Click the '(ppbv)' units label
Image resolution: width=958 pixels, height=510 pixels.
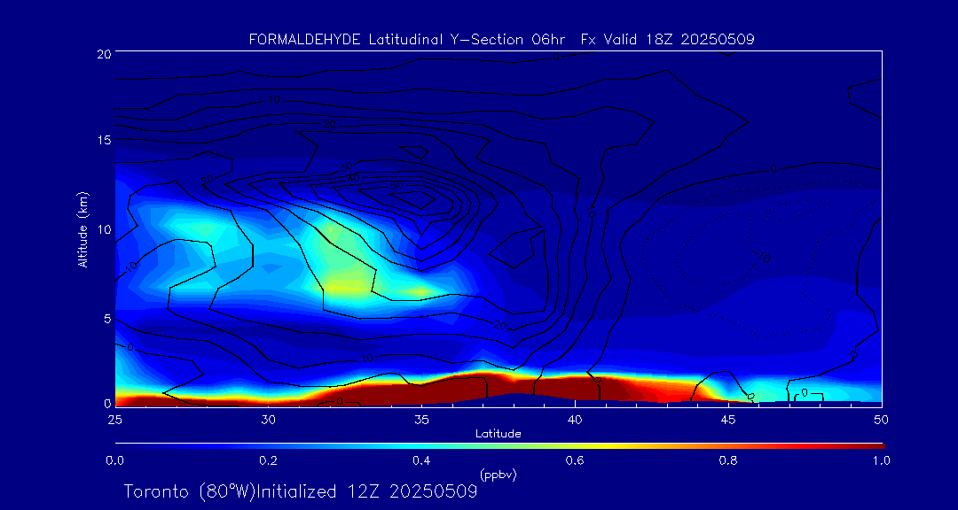(x=498, y=474)
